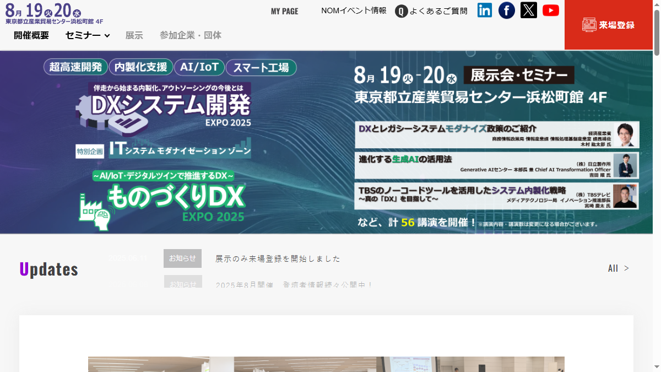The image size is (661, 372).
Task: Click the 進化する生成AIの活用法 seminar card
Action: 497,165
